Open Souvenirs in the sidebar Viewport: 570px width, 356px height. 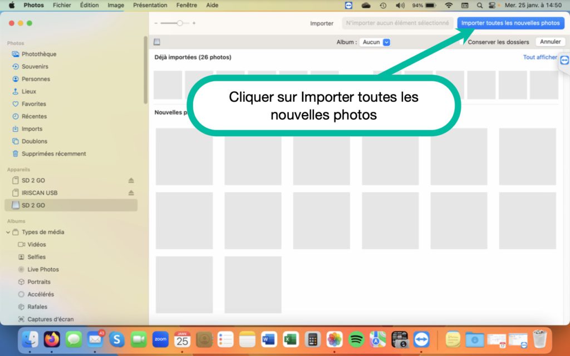(35, 67)
